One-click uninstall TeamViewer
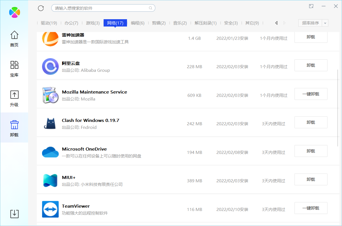This screenshot has height=226, width=342. 311,208
